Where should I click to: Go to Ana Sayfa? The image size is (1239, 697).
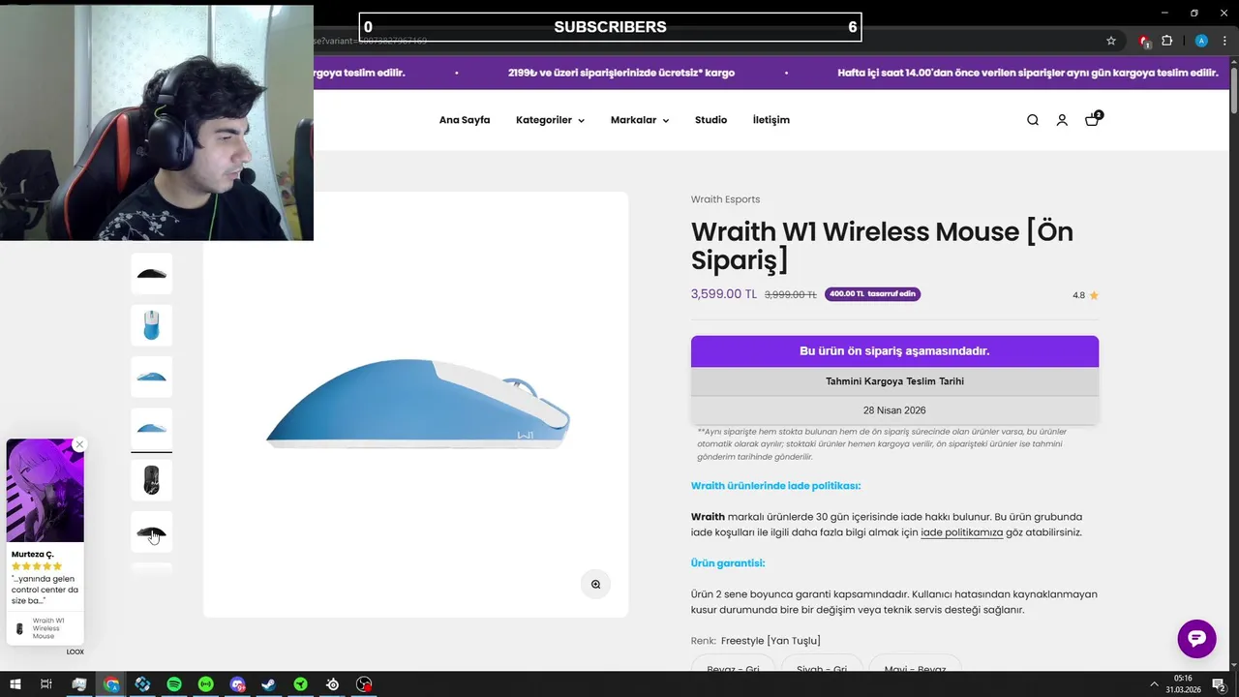(x=465, y=120)
